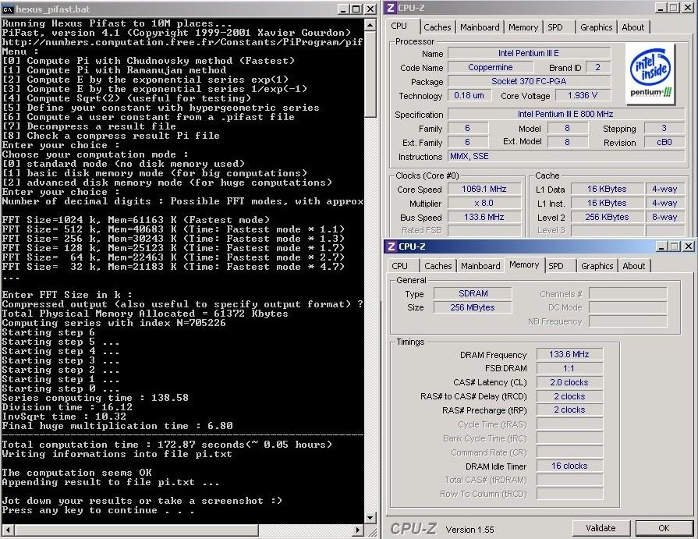Click the Technology value '0.18 um'
Screen dimensions: 698x539
469,95
